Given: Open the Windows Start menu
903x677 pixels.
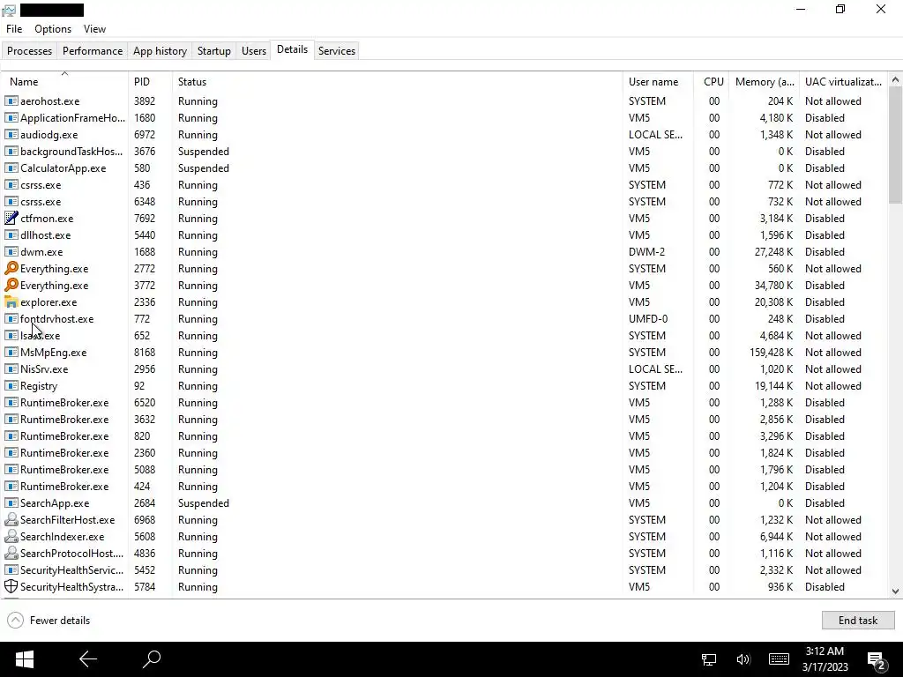Looking at the screenshot, I should [x=24, y=659].
